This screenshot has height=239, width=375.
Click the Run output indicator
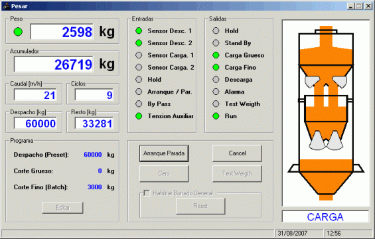pyautogui.click(x=216, y=116)
